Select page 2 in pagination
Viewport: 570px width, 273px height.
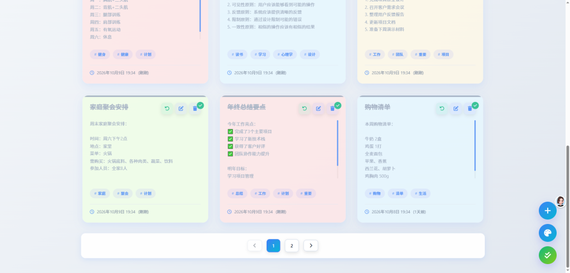[x=292, y=245]
